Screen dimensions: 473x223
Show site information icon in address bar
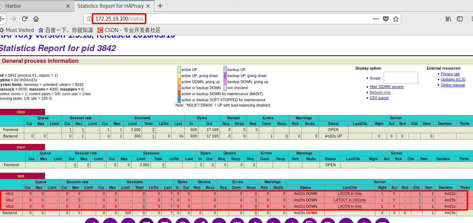click(89, 19)
